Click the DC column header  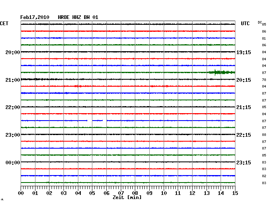click(260, 22)
